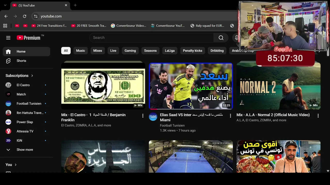330x185 pixels.
Task: Close the (5) YouTube tab
Action: pos(66,5)
